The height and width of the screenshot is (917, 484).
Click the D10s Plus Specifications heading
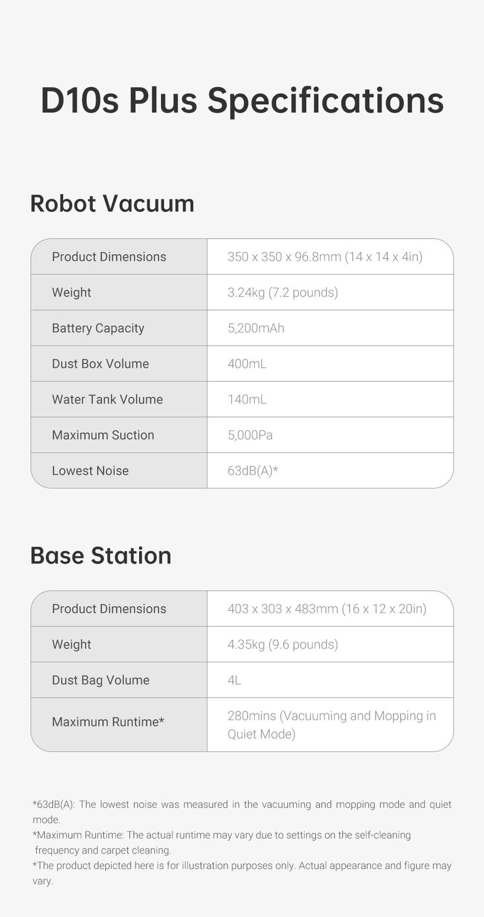point(242,101)
